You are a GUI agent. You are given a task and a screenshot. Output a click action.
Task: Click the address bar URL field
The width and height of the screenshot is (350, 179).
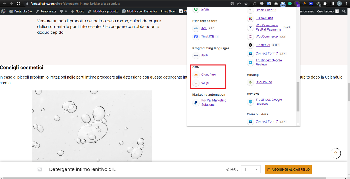coord(126,4)
